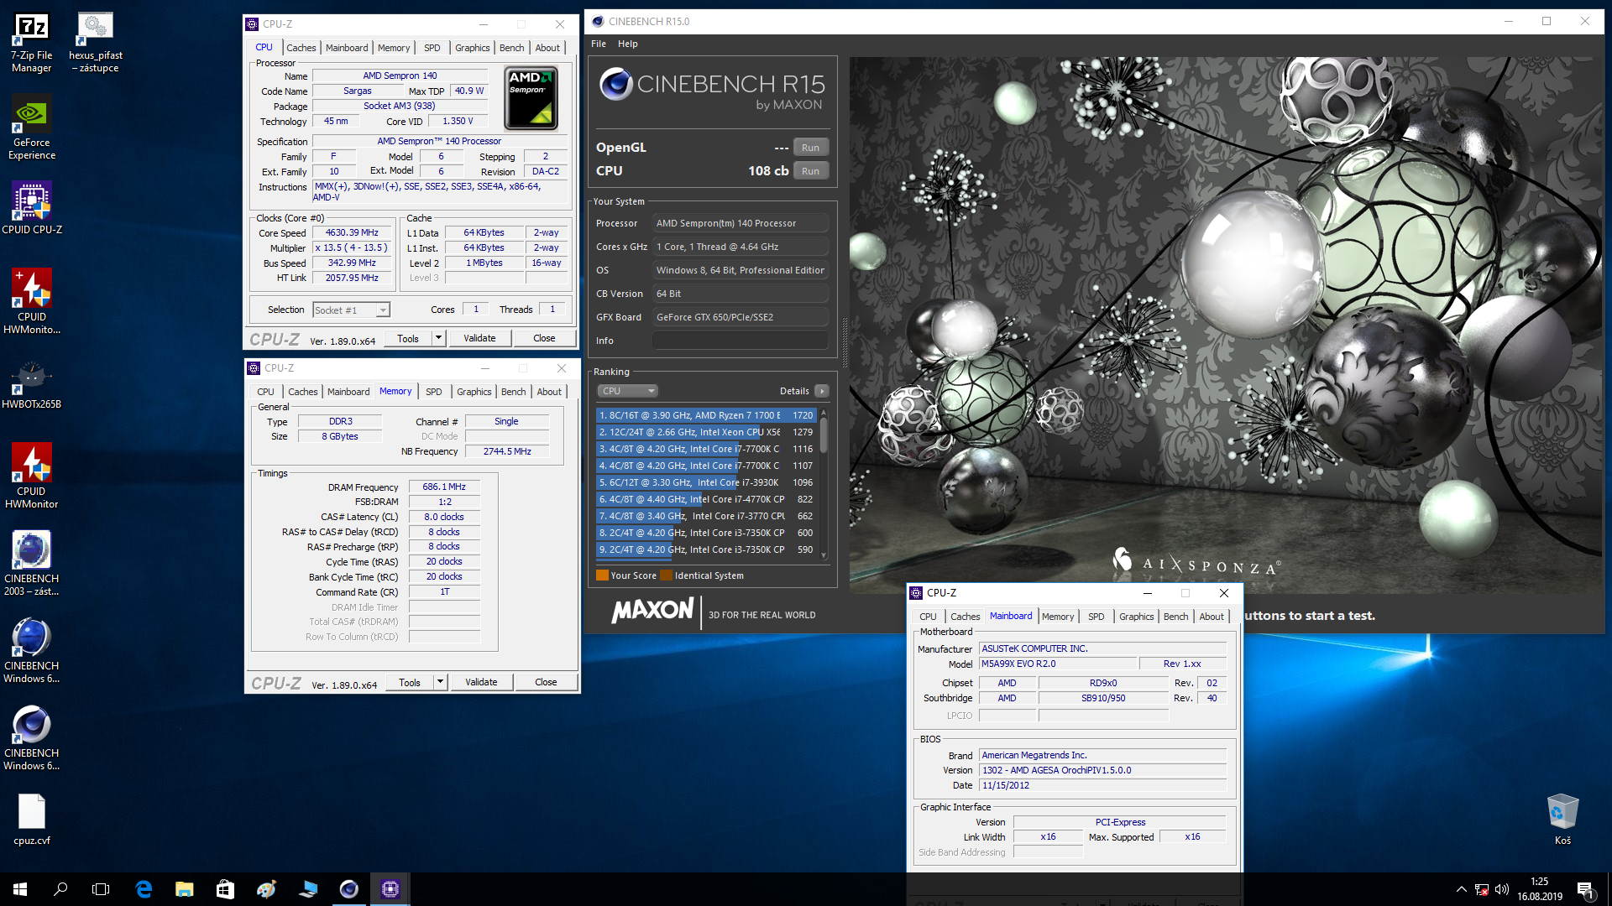Click the AMD Sempron logo in CPU-Z
The width and height of the screenshot is (1612, 906).
pos(531,99)
